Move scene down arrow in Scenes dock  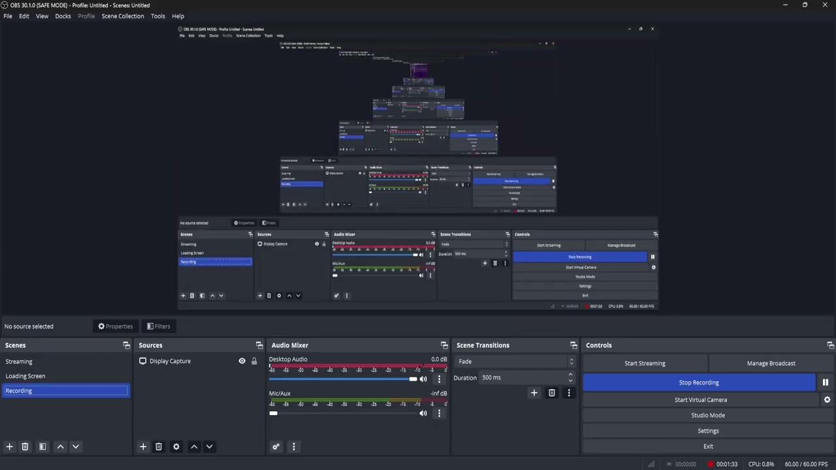(x=76, y=446)
